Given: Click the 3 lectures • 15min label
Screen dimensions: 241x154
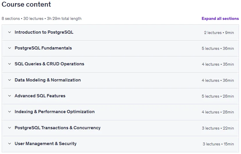Looking at the screenshot, I should [x=218, y=144].
